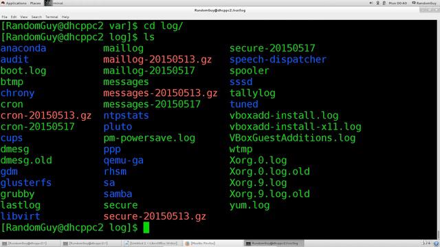
Task: Click the cron-20150517 file name
Action: tap(38, 127)
